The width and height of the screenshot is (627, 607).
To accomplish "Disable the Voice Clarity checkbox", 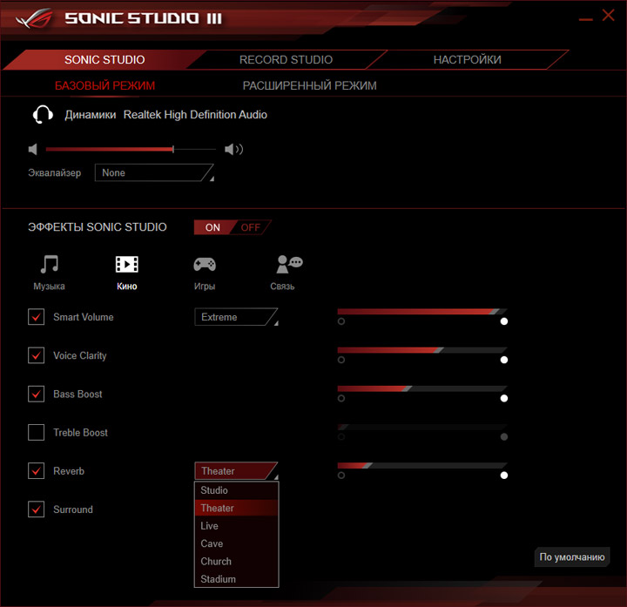I will (36, 355).
